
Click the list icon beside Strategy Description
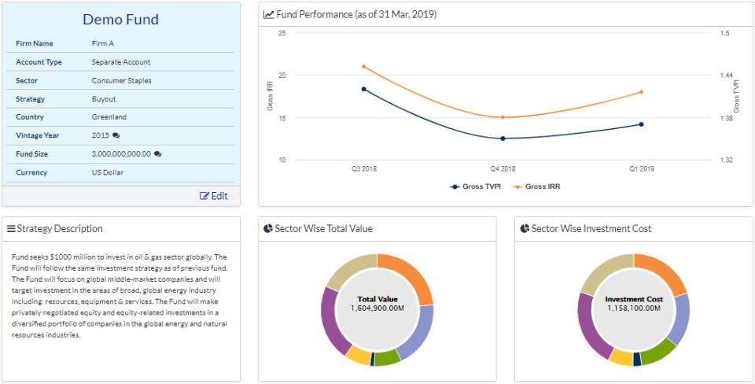(x=11, y=228)
